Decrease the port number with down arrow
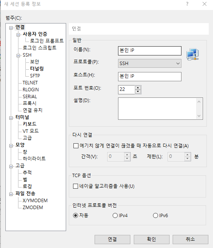Screen dimensions: 213x248 pos(138,92)
